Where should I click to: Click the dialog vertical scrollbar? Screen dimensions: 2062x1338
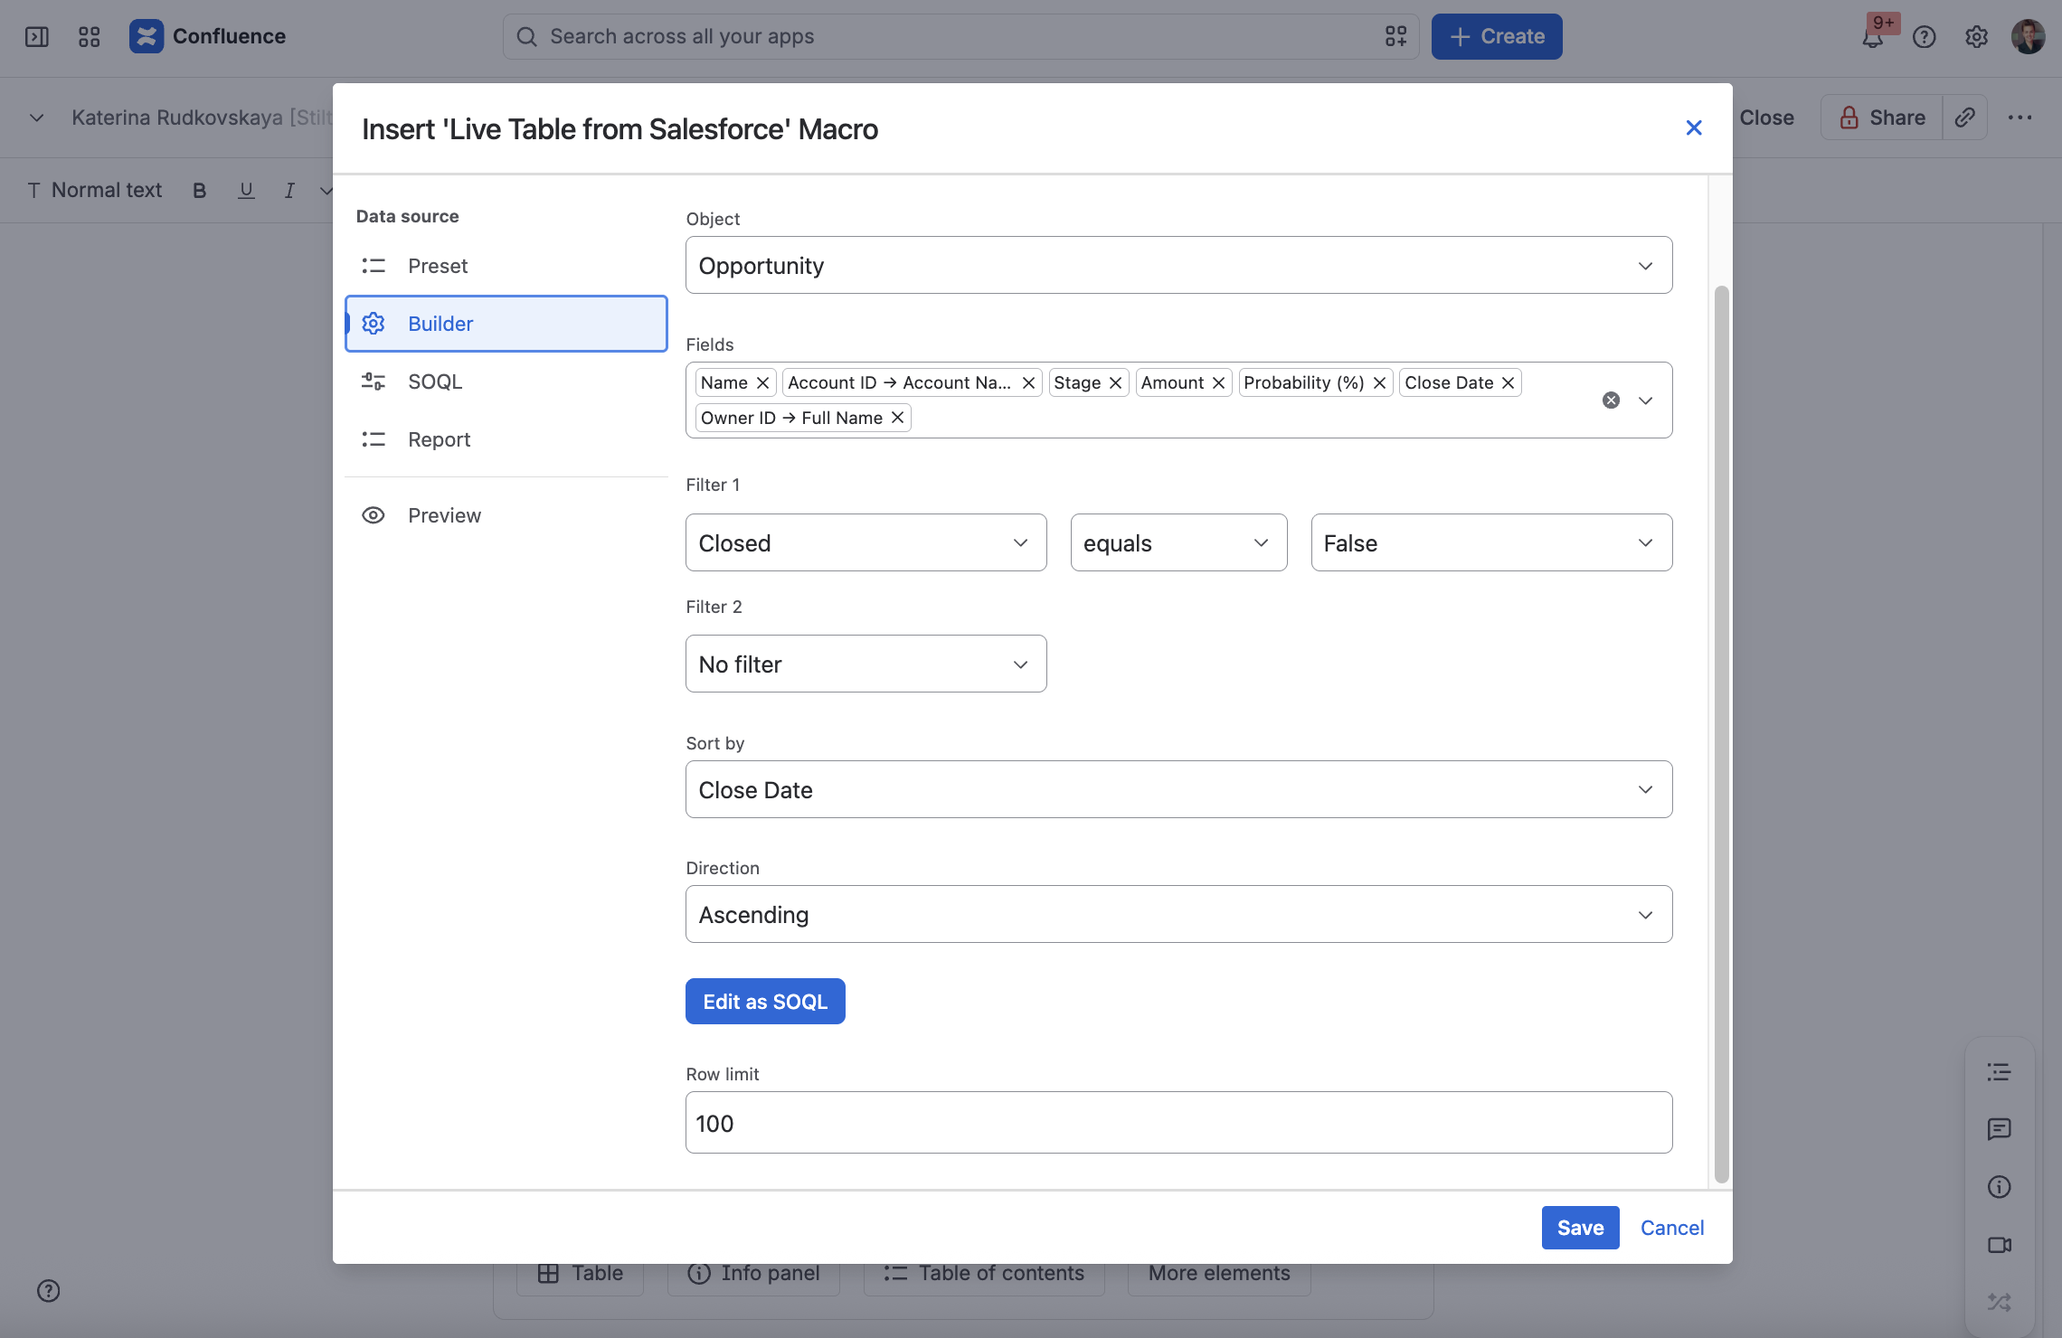(1721, 734)
